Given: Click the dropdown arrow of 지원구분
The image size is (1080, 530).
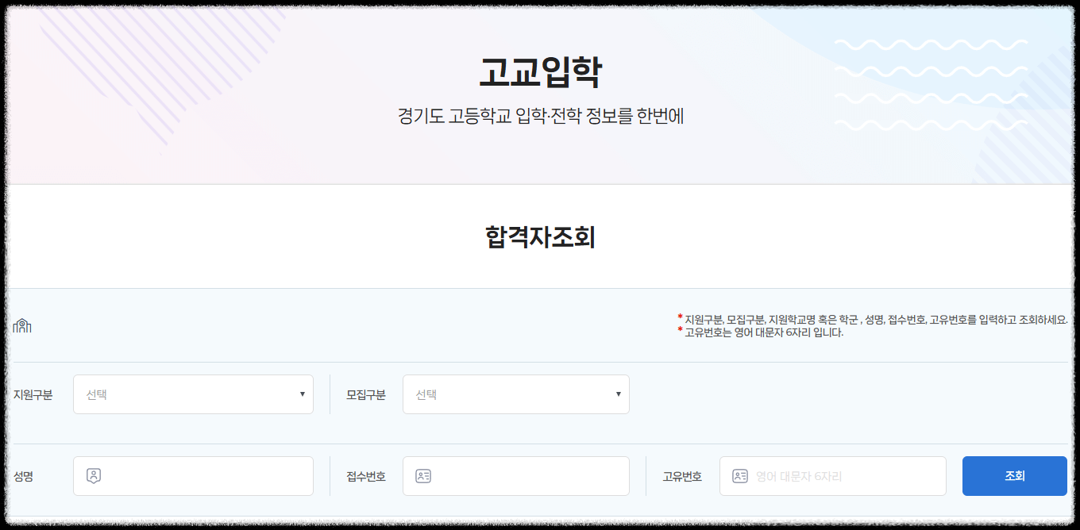Looking at the screenshot, I should click(302, 394).
